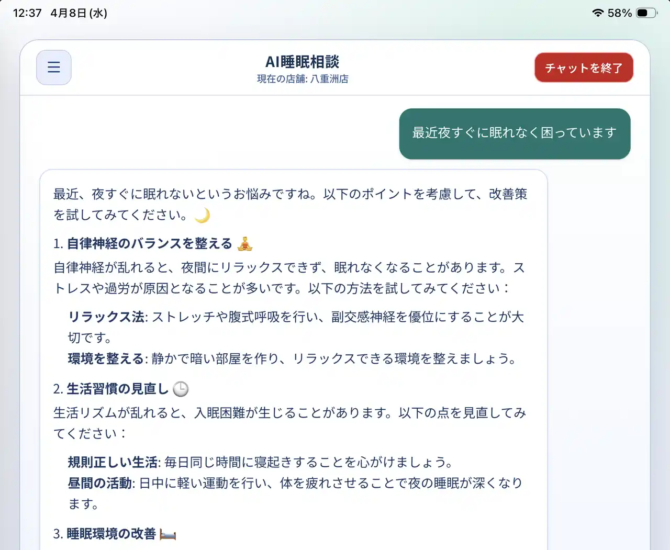Click the bed emoji beside 睡眠環境の改善
The width and height of the screenshot is (670, 550).
pyautogui.click(x=167, y=534)
